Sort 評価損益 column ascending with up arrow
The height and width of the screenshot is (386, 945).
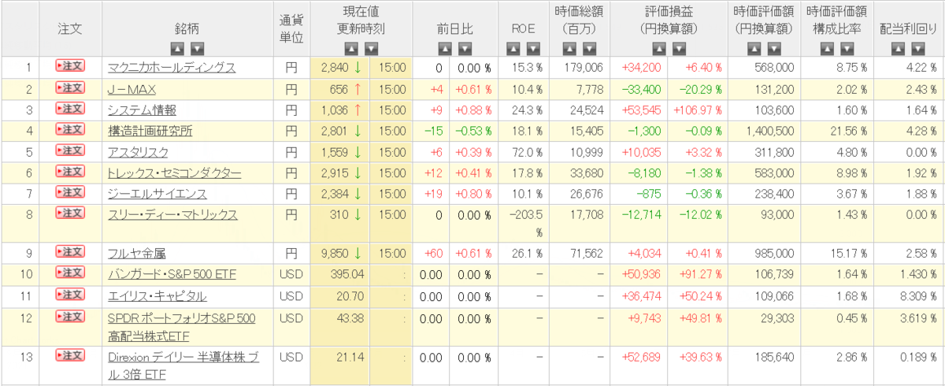pyautogui.click(x=659, y=48)
